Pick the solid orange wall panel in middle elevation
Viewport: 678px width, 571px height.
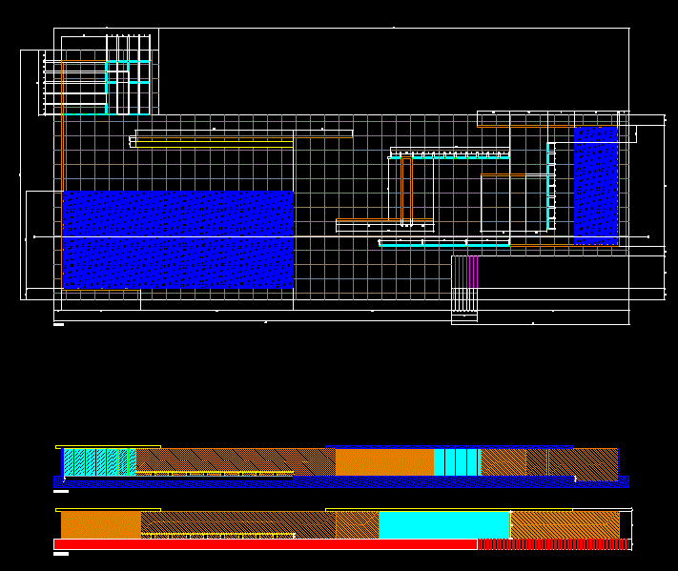pos(385,462)
